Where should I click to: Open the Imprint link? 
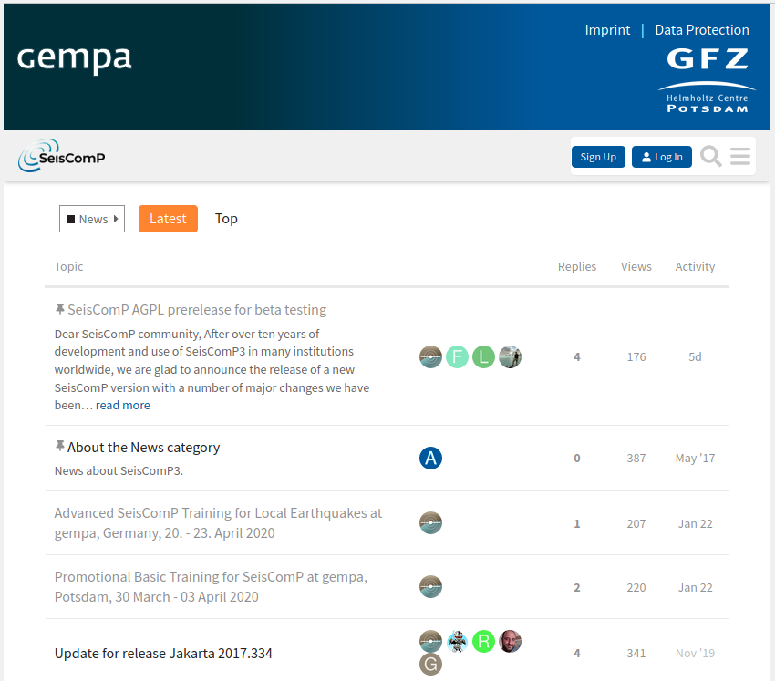pyautogui.click(x=607, y=30)
